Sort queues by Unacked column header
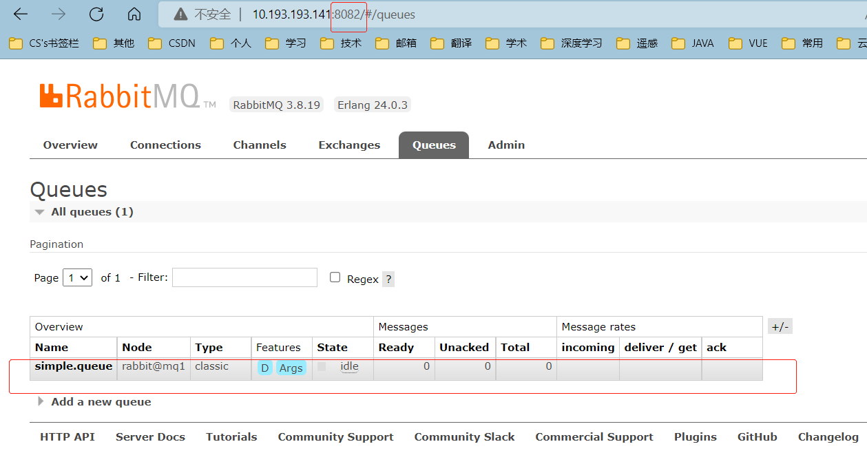 click(x=464, y=348)
